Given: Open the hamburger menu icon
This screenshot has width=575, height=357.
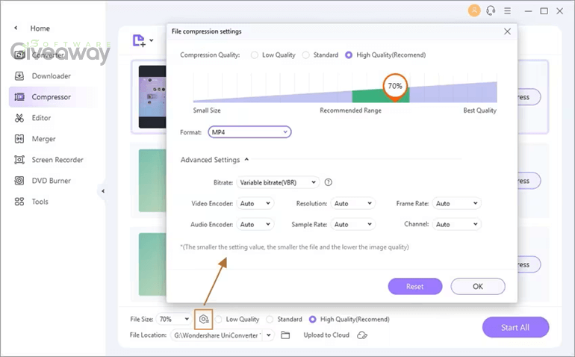Looking at the screenshot, I should [x=508, y=11].
